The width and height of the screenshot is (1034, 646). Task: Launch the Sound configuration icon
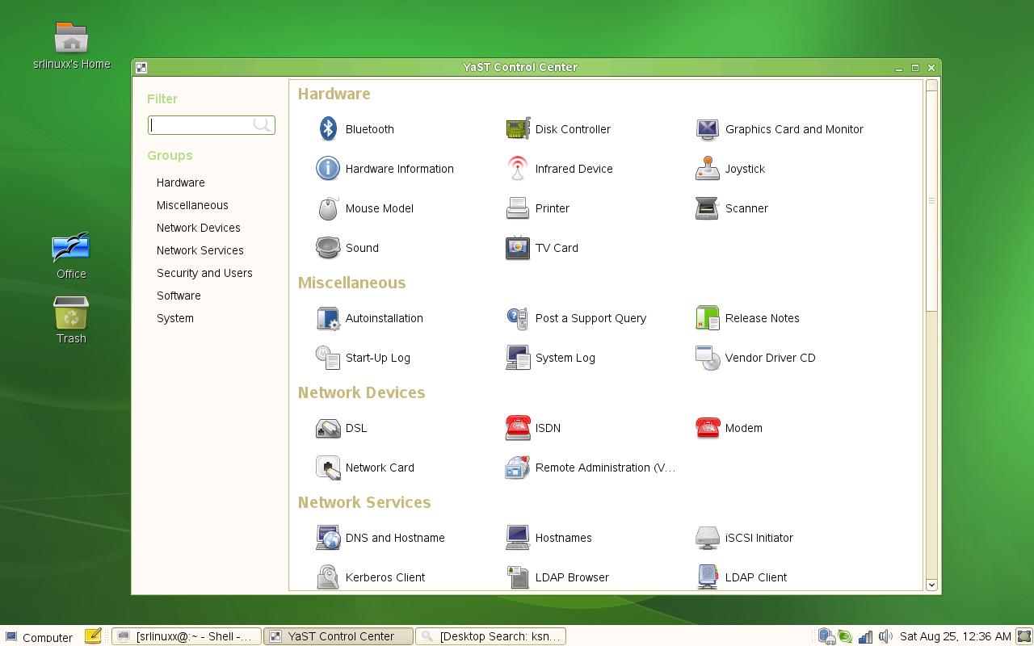(x=328, y=248)
